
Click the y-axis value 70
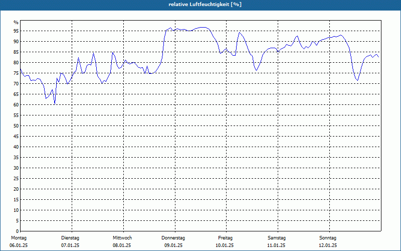click(16, 84)
